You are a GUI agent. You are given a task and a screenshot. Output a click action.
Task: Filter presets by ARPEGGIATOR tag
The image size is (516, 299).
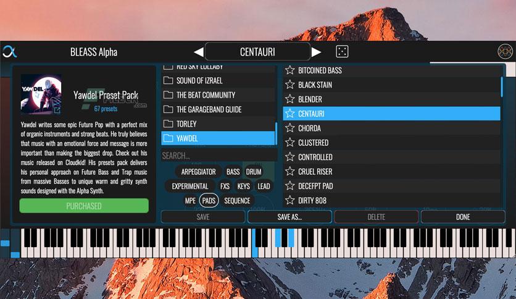pyautogui.click(x=198, y=172)
